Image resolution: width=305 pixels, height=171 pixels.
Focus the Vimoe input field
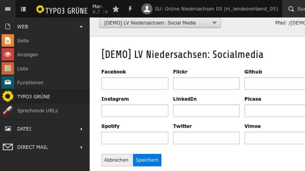click(x=275, y=138)
